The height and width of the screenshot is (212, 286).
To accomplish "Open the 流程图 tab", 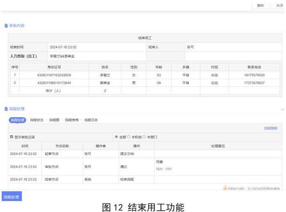I will click(54, 120).
